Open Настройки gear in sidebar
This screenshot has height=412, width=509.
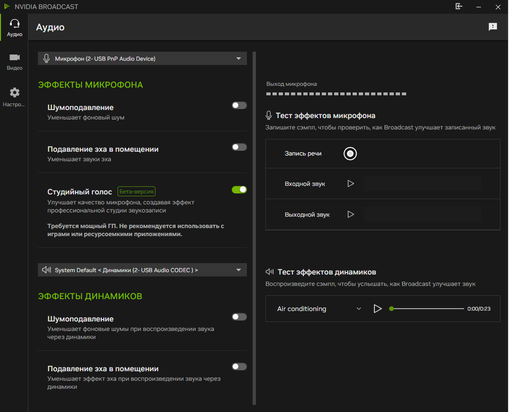click(x=14, y=97)
